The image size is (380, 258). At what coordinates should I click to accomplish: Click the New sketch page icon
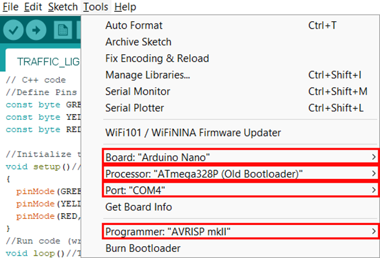click(x=63, y=30)
